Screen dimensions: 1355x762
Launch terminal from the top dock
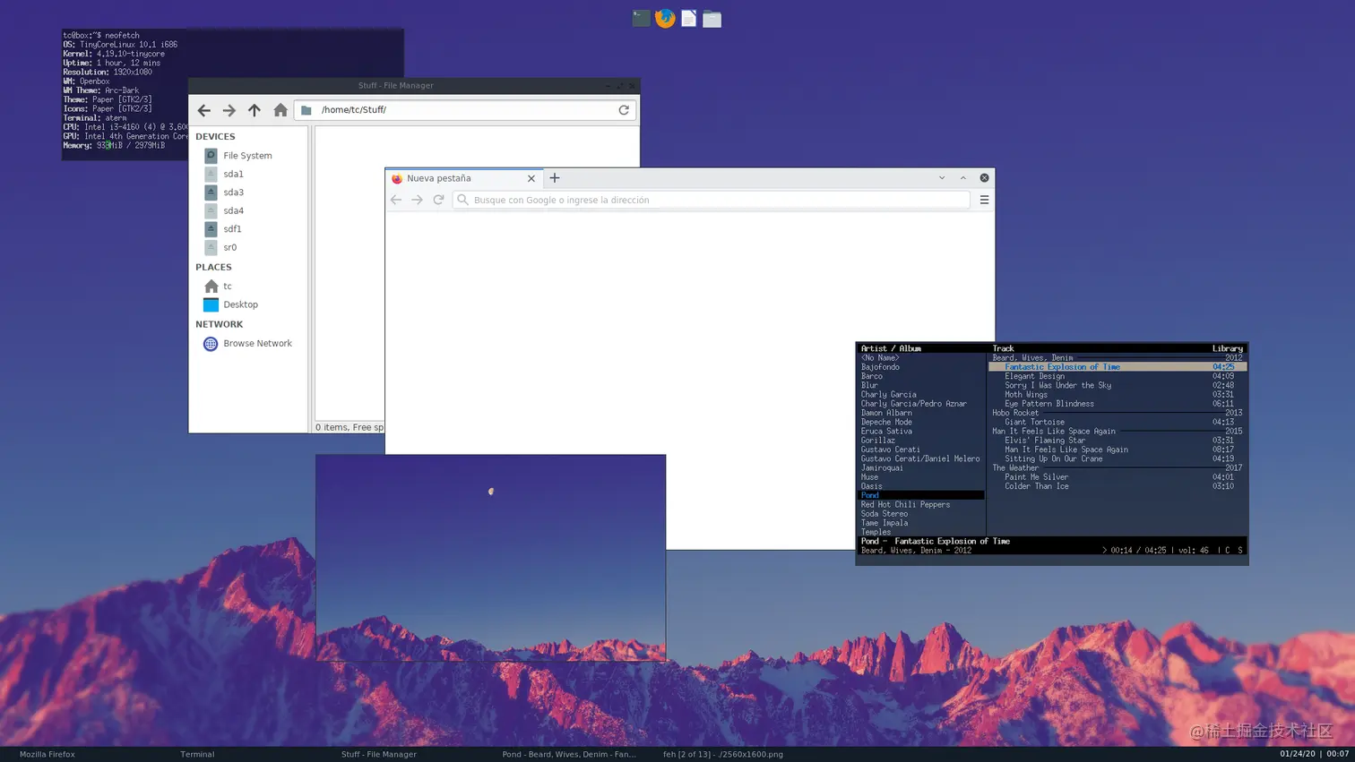pos(641,18)
